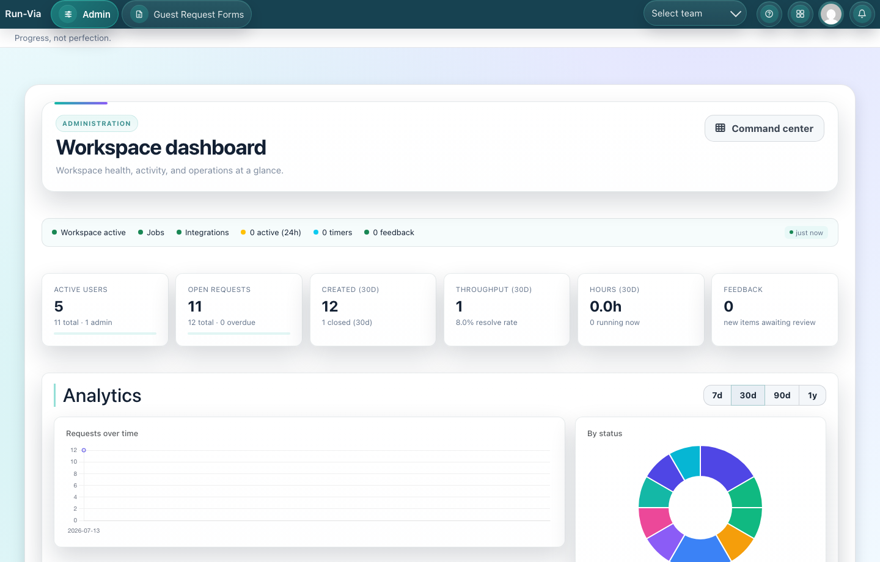This screenshot has height=562, width=880.
Task: Click the Jobs status indicator
Action: (x=151, y=233)
